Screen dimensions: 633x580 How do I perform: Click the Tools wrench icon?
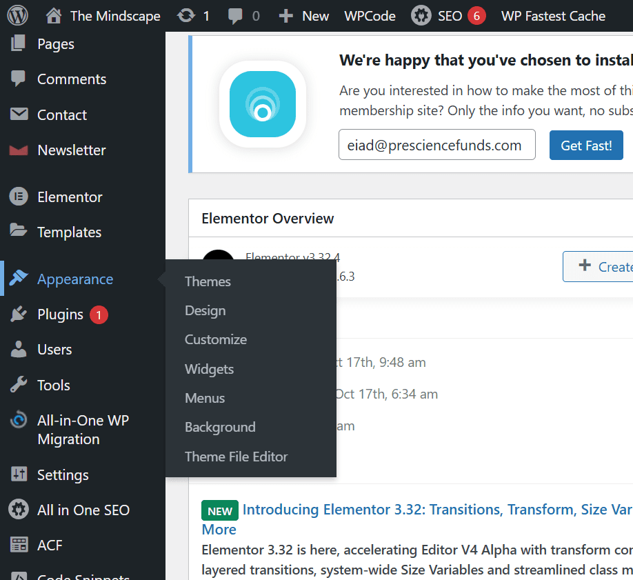(19, 385)
